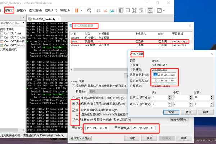Select the host-only mode radio button
The height and width of the screenshot is (144, 216).
(x=73, y=104)
